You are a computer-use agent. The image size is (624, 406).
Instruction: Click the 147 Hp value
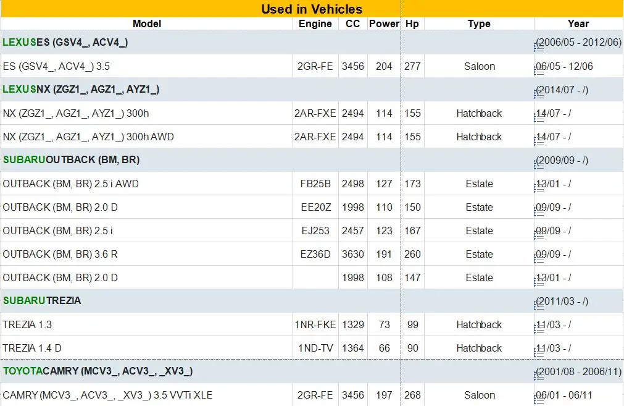pyautogui.click(x=412, y=277)
